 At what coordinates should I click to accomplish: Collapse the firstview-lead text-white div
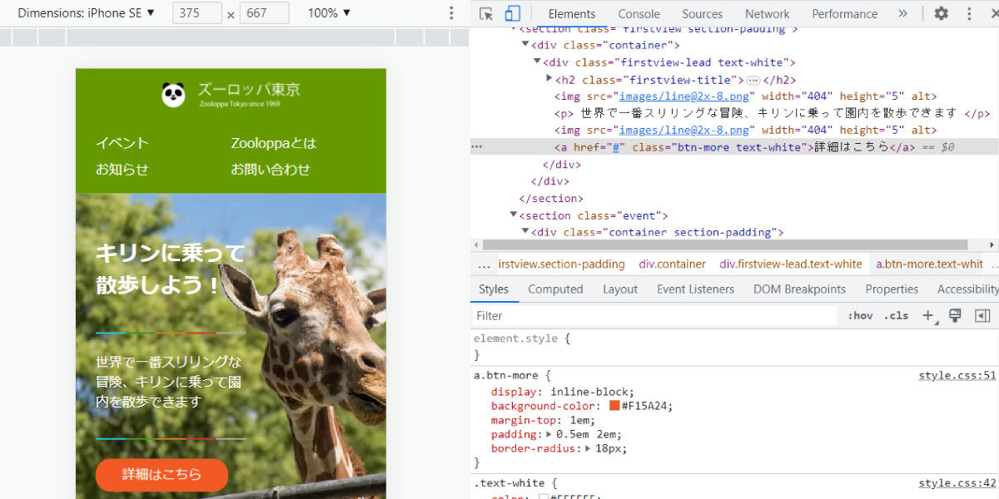pos(538,62)
